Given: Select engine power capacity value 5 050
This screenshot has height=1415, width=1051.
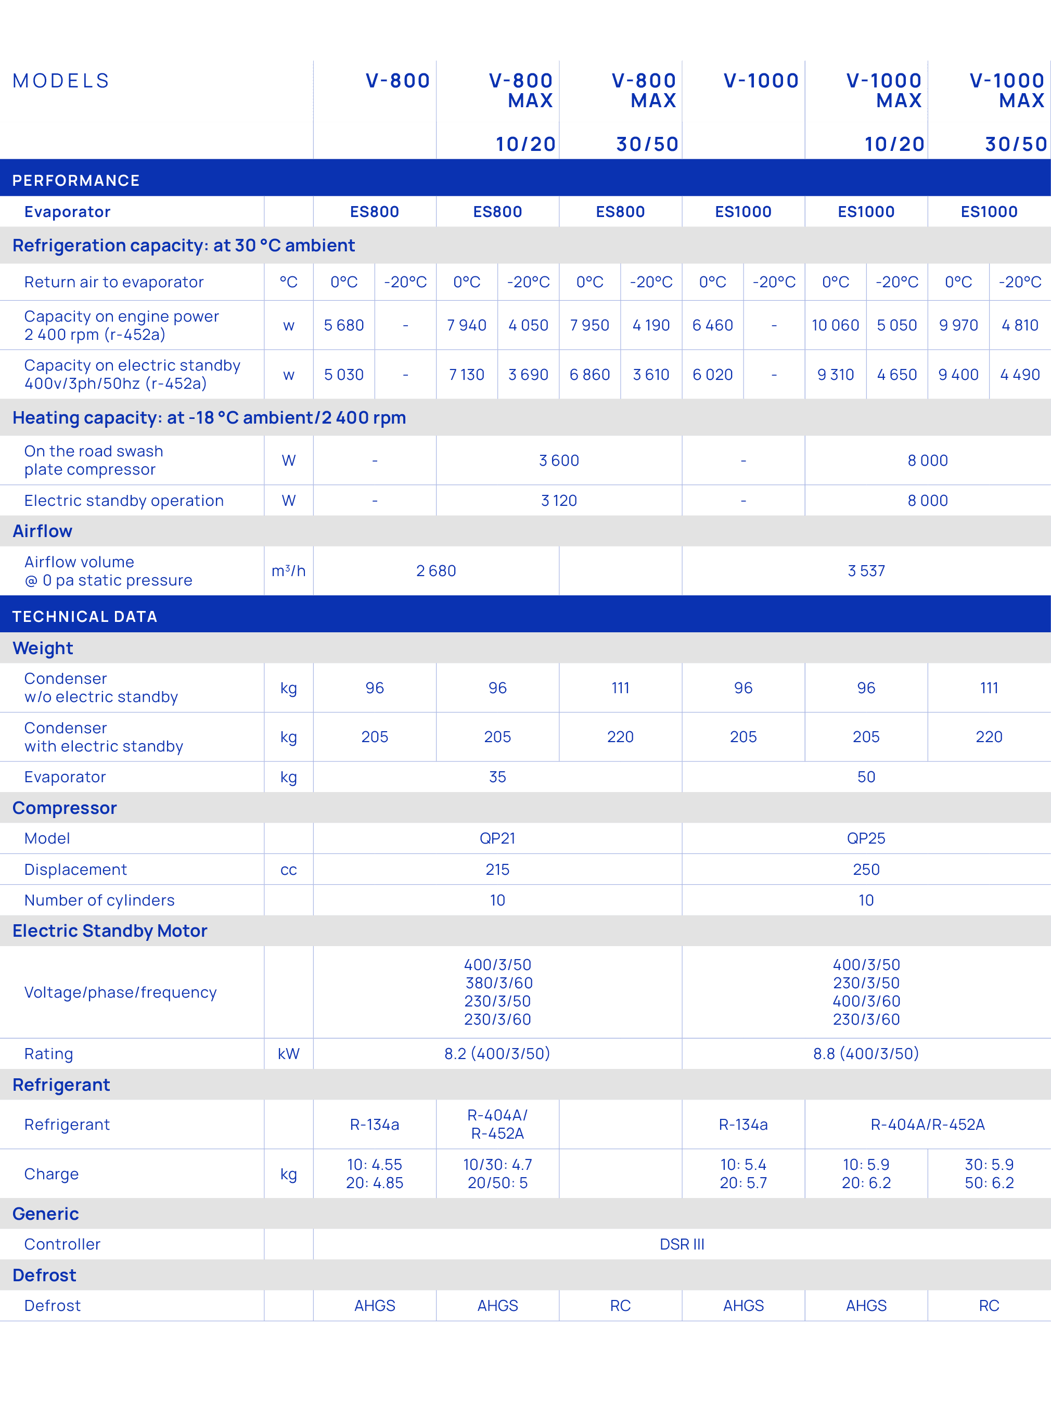Looking at the screenshot, I should pos(896,325).
